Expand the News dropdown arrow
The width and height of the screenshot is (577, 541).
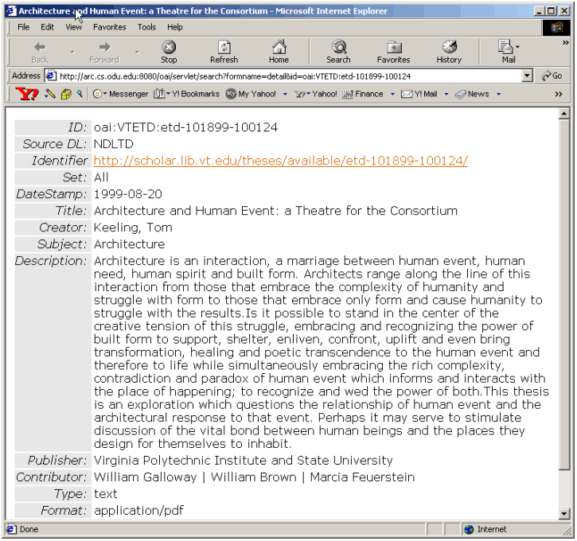tap(499, 94)
